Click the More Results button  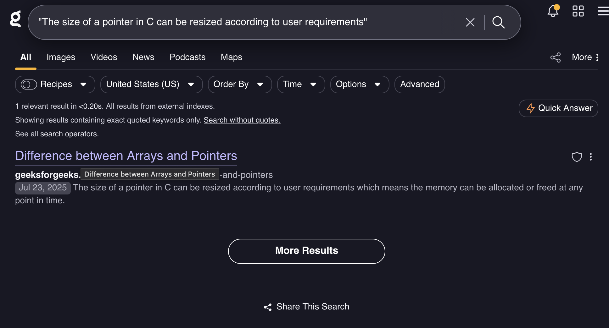click(x=307, y=251)
